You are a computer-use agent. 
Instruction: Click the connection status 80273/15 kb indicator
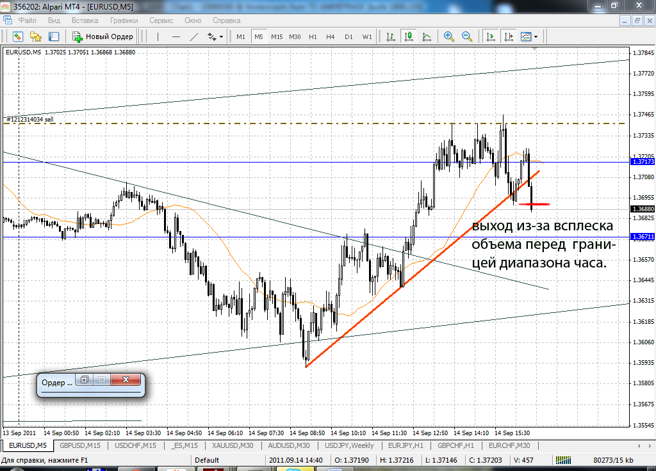(x=613, y=460)
